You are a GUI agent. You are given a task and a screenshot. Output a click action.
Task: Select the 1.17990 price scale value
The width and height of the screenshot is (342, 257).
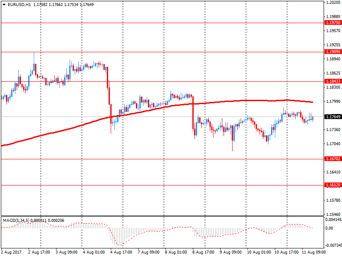tap(333, 102)
